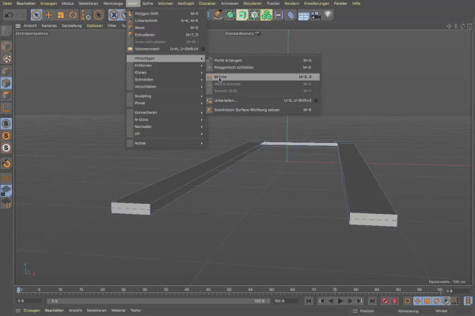Click the start frame 0 B field
The height and width of the screenshot is (316, 475).
(30, 301)
